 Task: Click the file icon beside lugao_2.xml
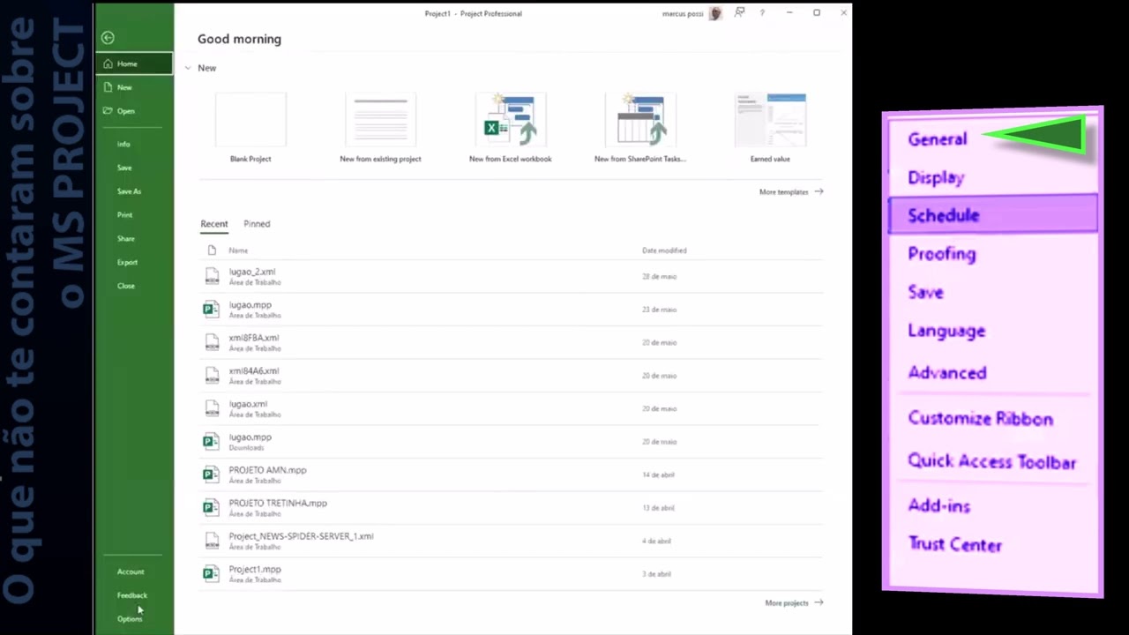tap(211, 276)
